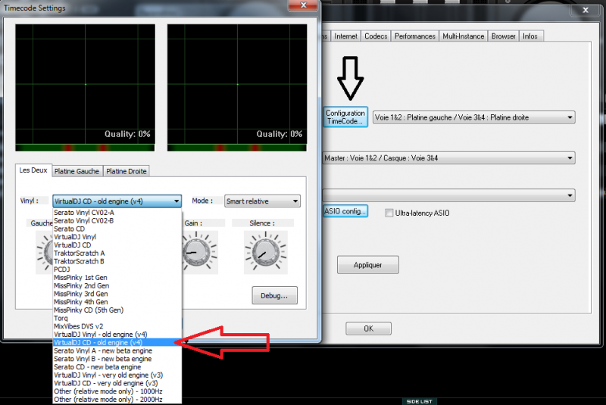Expand the Master Voie 1&2 Casque dropdown
The image size is (606, 405).
click(449, 158)
